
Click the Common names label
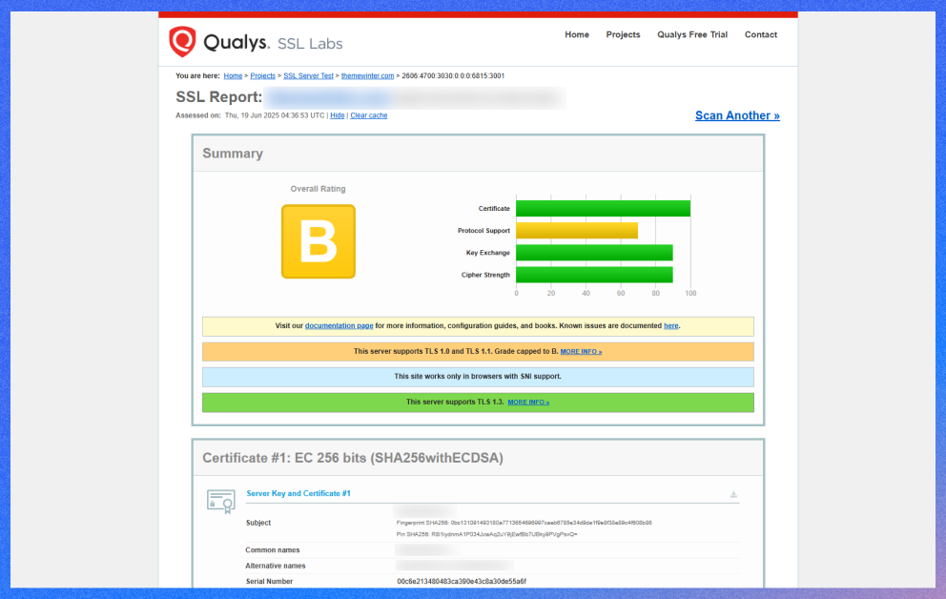272,550
